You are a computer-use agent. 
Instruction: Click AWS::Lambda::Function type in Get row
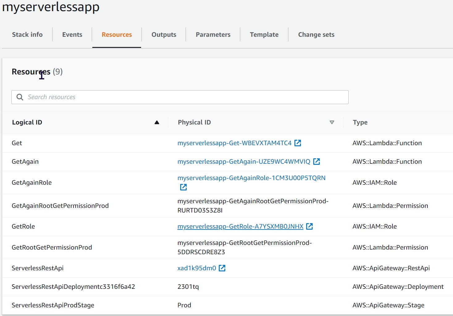(387, 143)
